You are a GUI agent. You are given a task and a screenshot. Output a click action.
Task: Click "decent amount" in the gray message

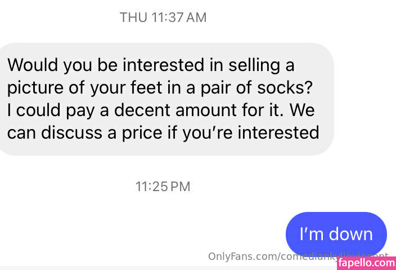pyautogui.click(x=161, y=110)
